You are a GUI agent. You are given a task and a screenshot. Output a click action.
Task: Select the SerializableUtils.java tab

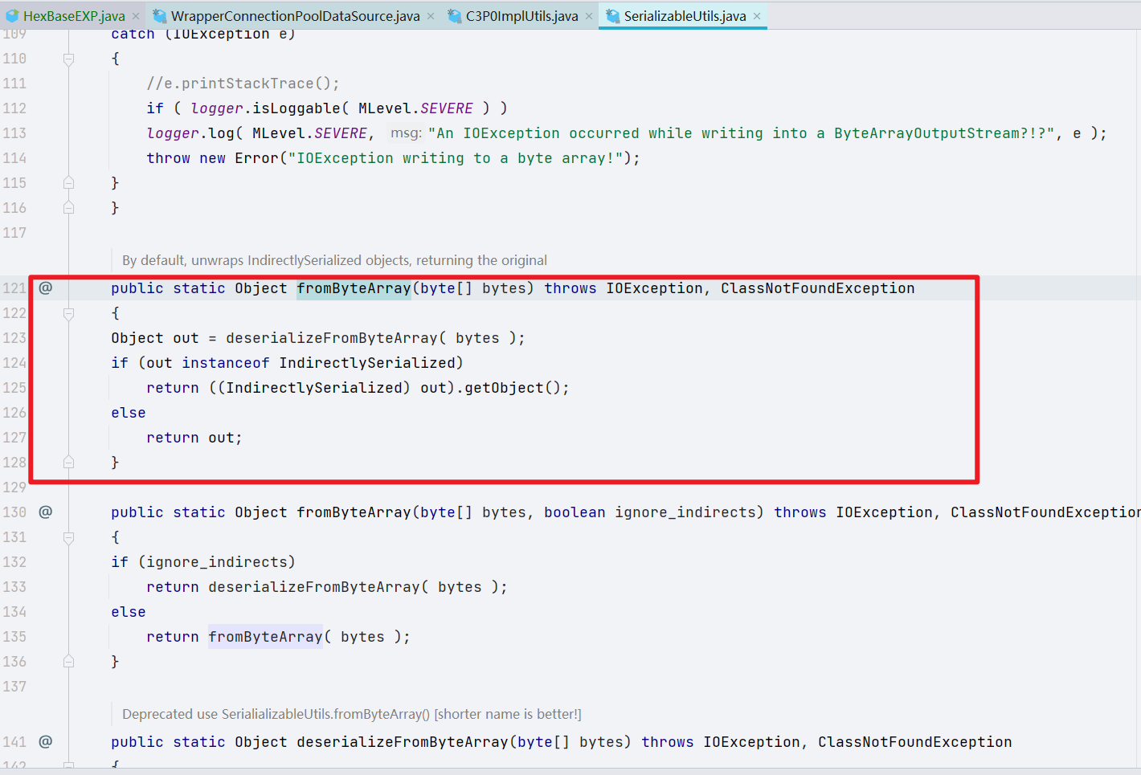point(685,16)
